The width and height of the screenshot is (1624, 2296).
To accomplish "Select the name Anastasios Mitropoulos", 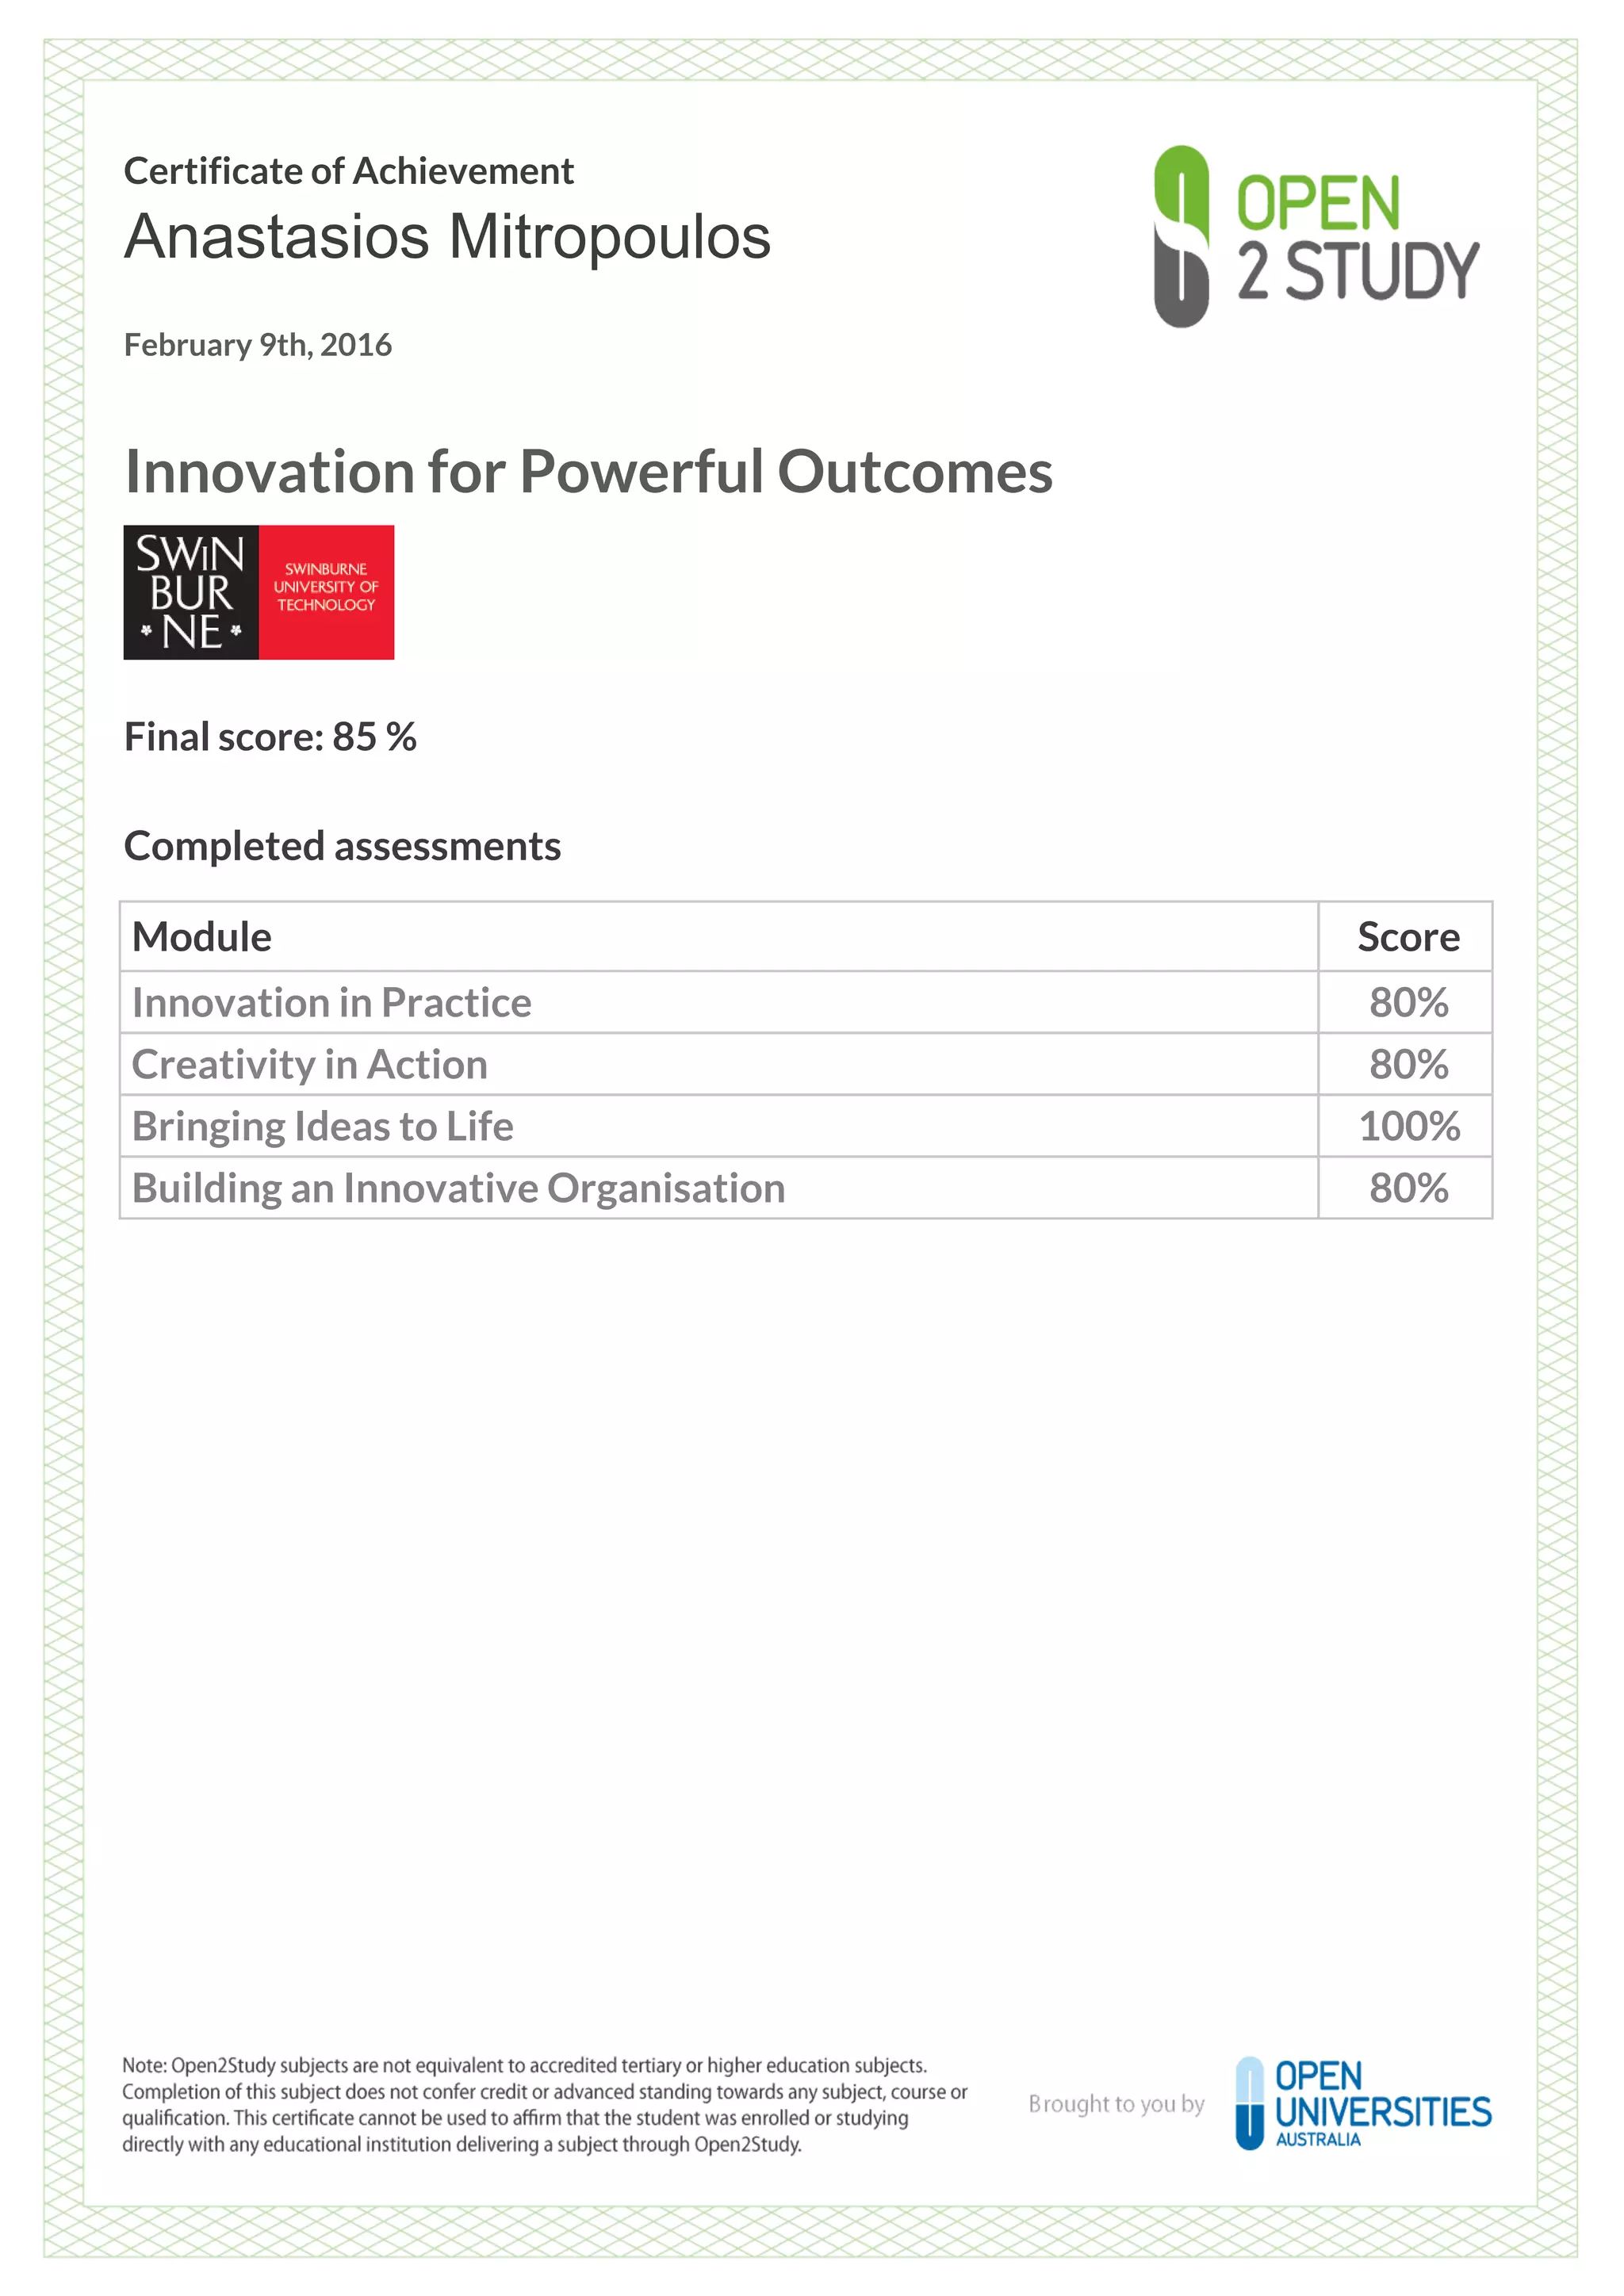I will 447,237.
